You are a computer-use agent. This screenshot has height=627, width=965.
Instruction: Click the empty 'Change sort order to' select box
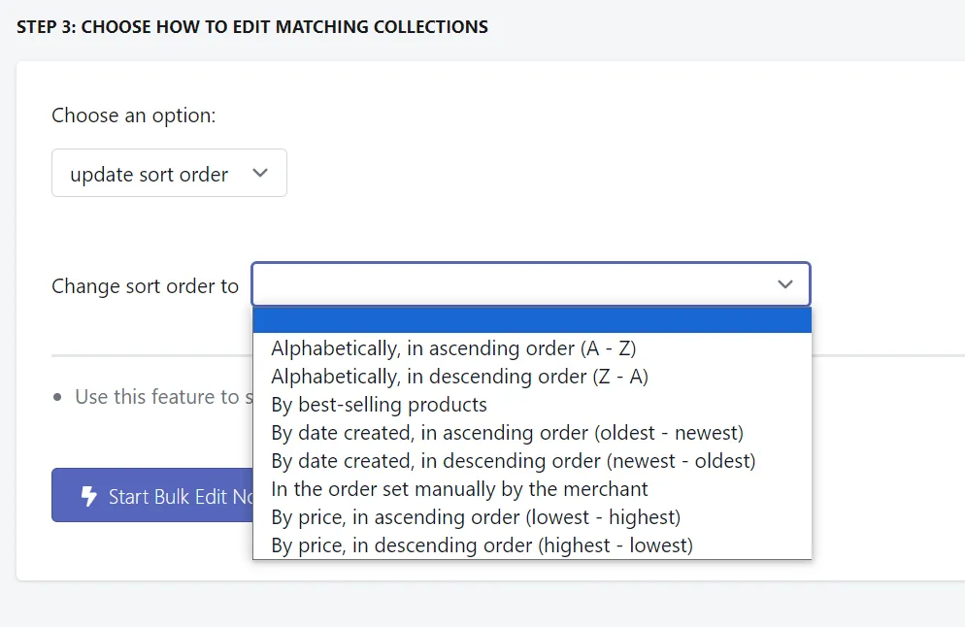pyautogui.click(x=530, y=284)
